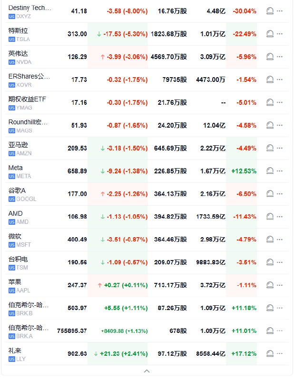The width and height of the screenshot is (294, 381).
Task: Open more options for the TSLA row
Action: [280, 34]
